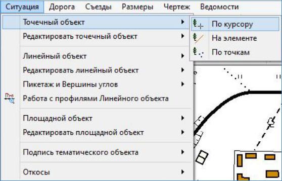Click the На элементе tree-with-line icon
This screenshot has width=282, height=181.
point(198,38)
